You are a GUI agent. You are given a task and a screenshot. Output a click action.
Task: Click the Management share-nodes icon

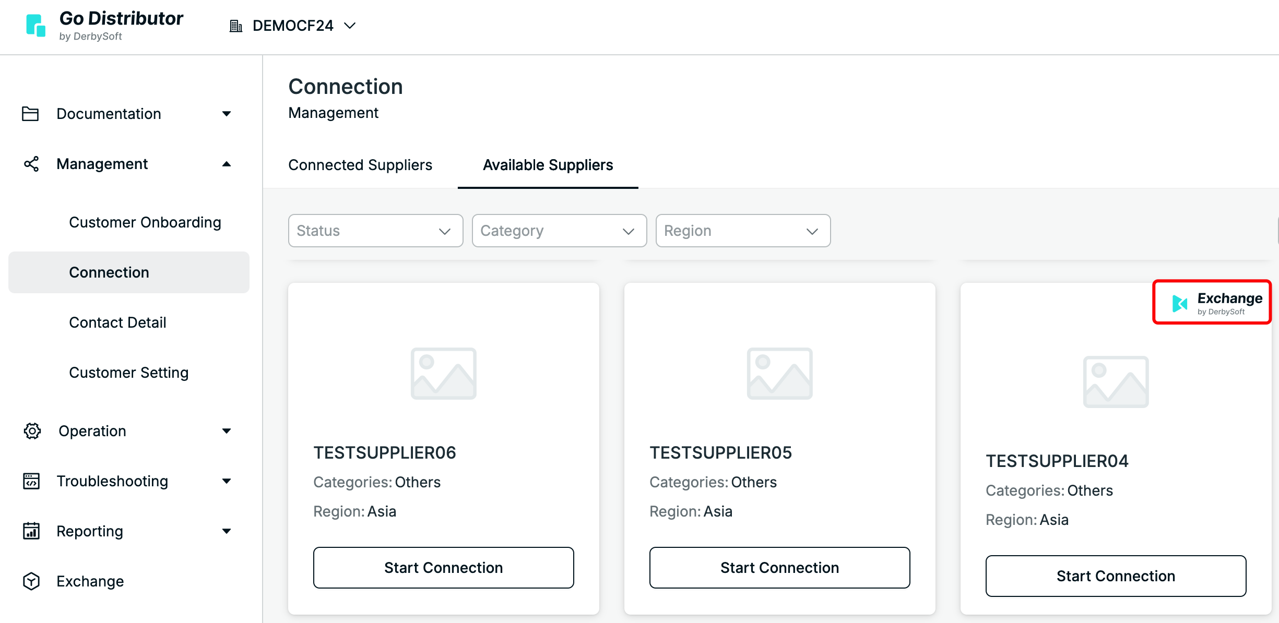click(x=31, y=164)
